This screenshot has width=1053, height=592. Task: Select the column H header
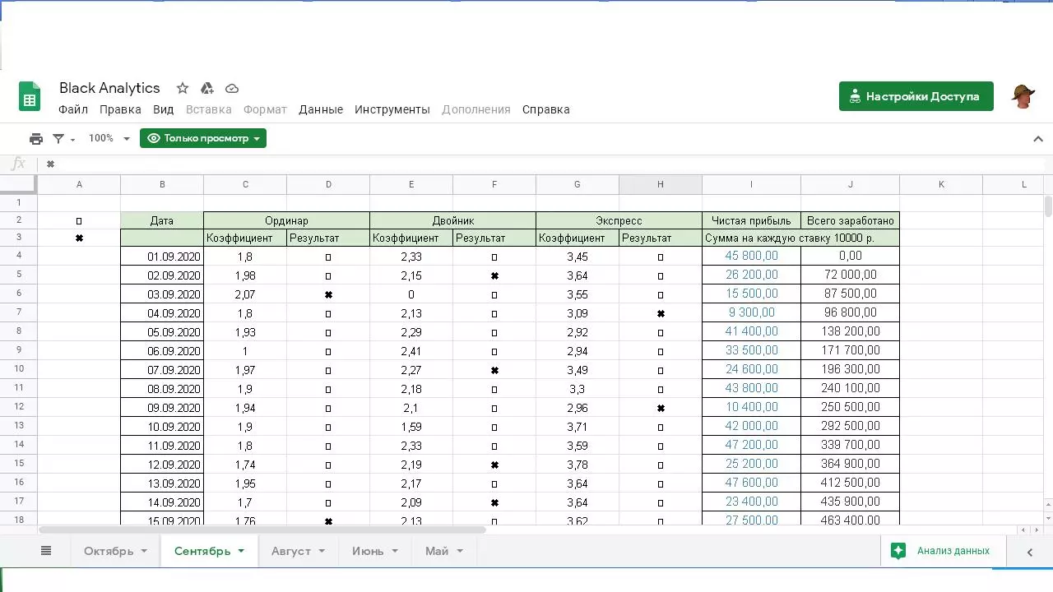pos(660,184)
